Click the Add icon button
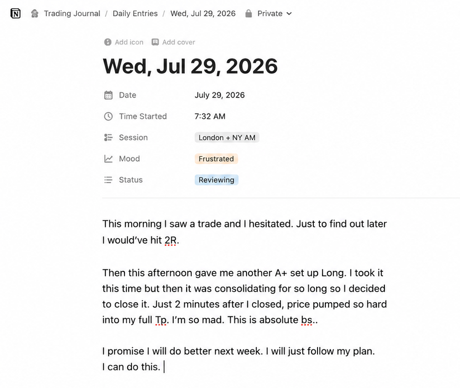Viewport: 460px width, 388px height. point(124,42)
